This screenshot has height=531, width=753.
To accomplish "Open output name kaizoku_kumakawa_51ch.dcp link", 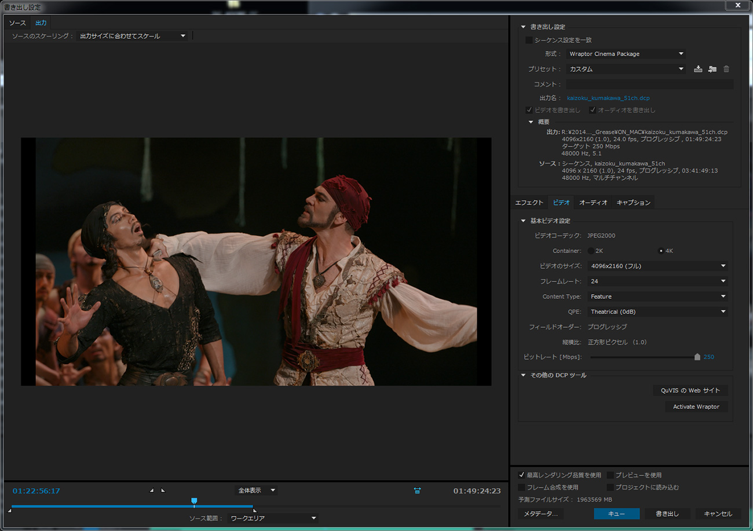I will click(608, 98).
